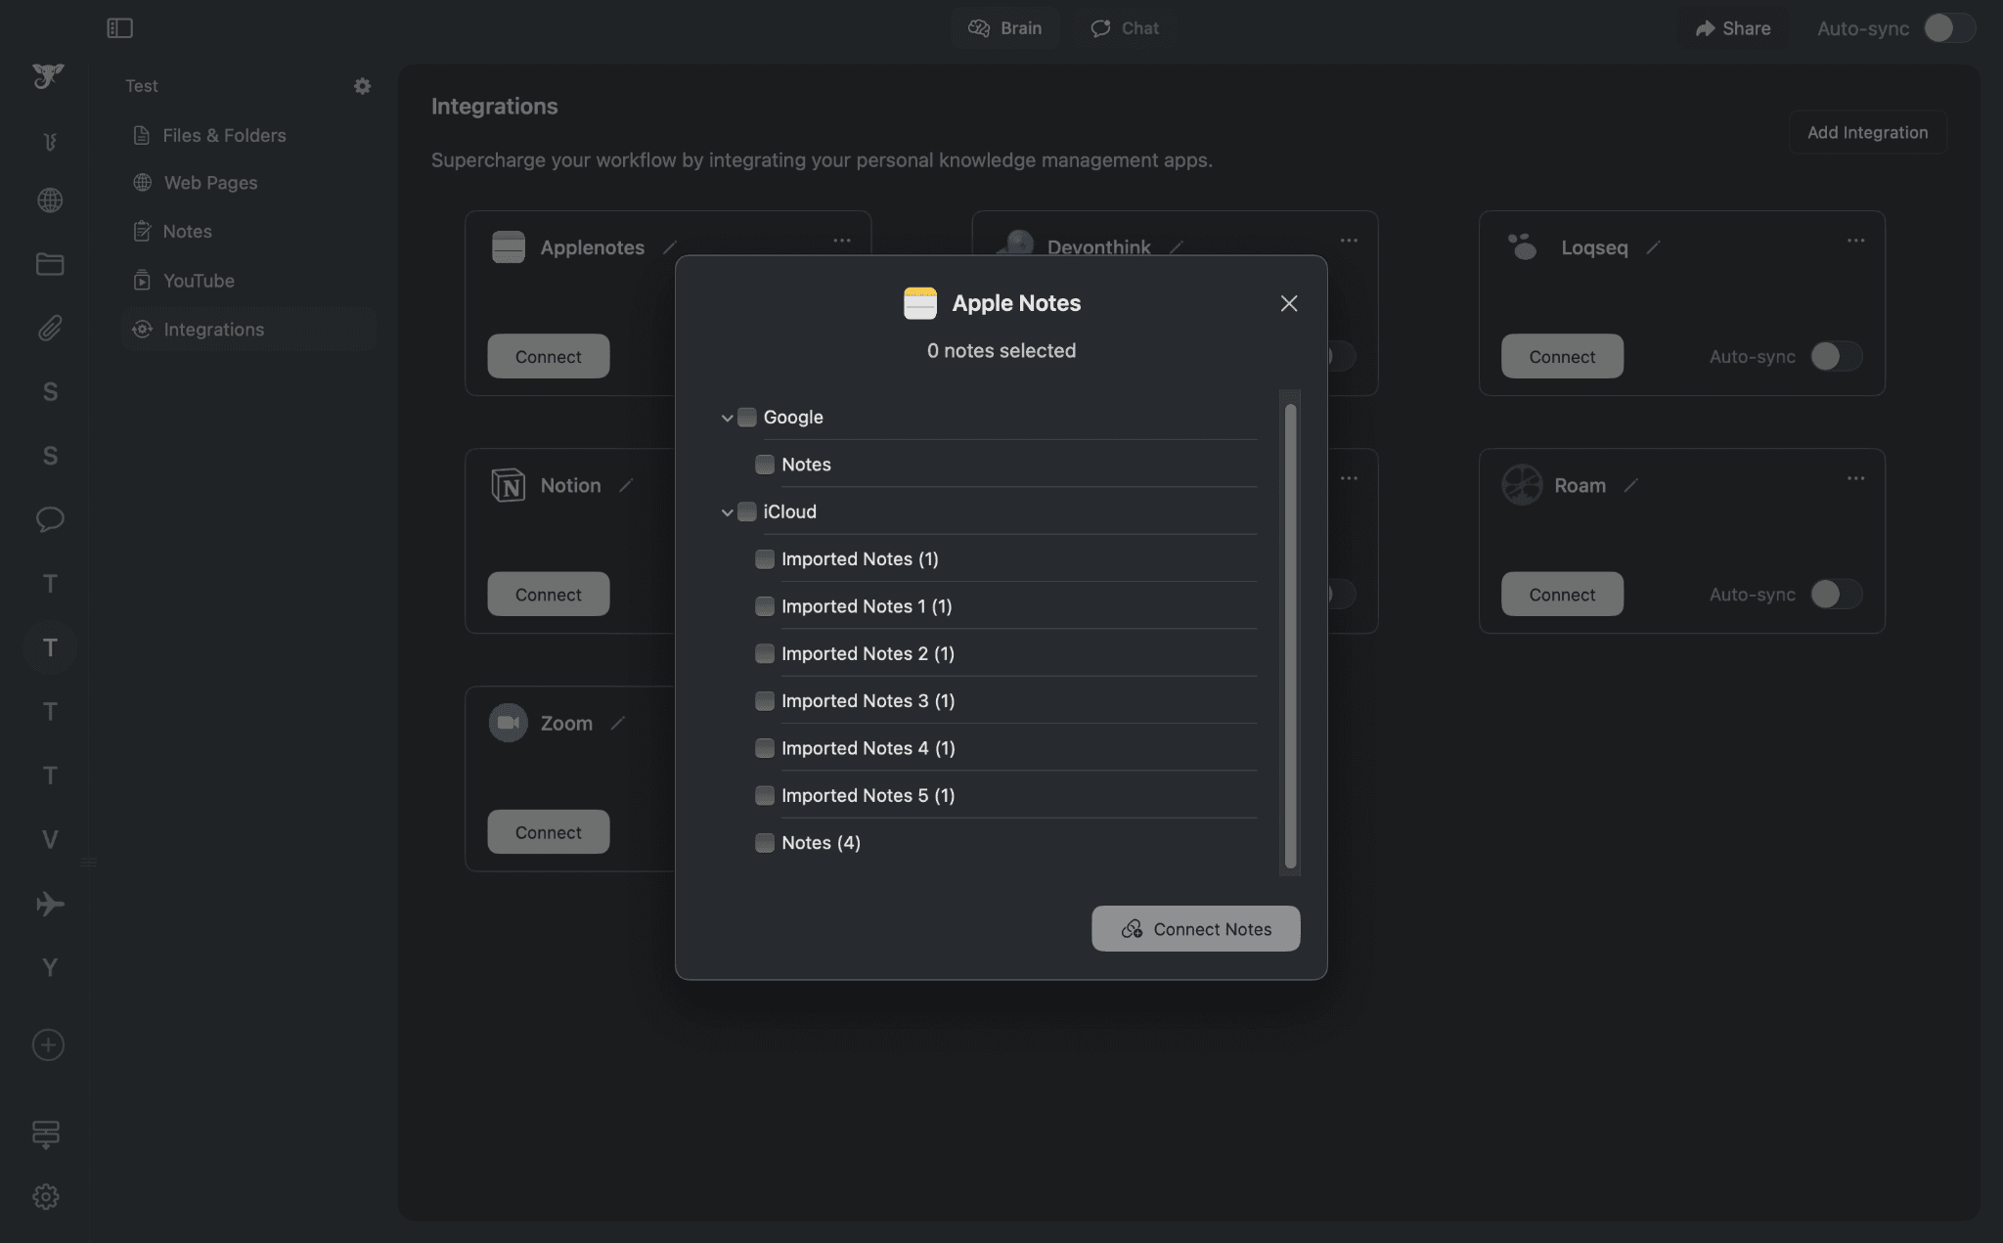Open Notes section in sidebar
Viewport: 2003px width, 1243px height.
[172, 232]
